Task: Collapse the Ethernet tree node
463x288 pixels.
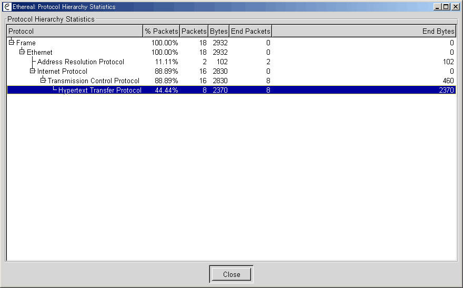Action: tap(22, 52)
